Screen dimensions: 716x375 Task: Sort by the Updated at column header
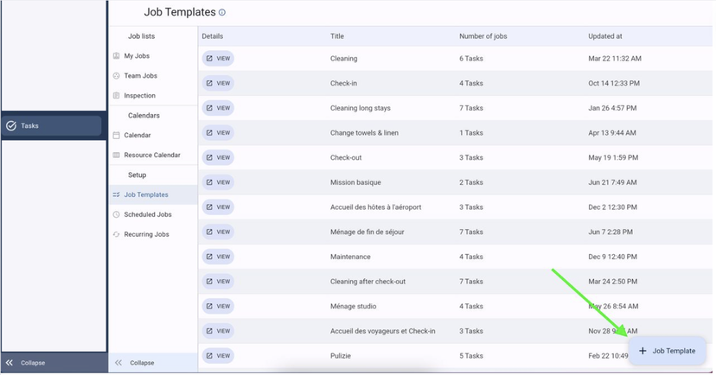pos(604,36)
